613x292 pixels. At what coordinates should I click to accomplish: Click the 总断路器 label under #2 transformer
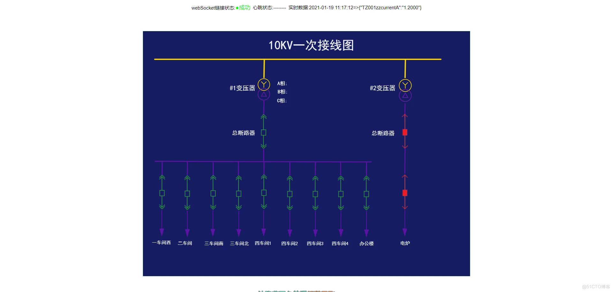(x=383, y=133)
